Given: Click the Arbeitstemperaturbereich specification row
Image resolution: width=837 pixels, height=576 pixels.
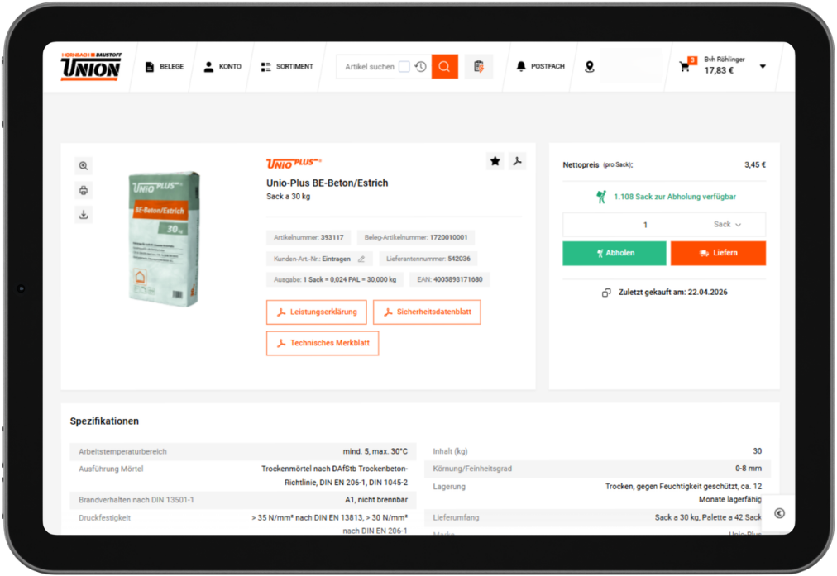Looking at the screenshot, I should pos(243,451).
